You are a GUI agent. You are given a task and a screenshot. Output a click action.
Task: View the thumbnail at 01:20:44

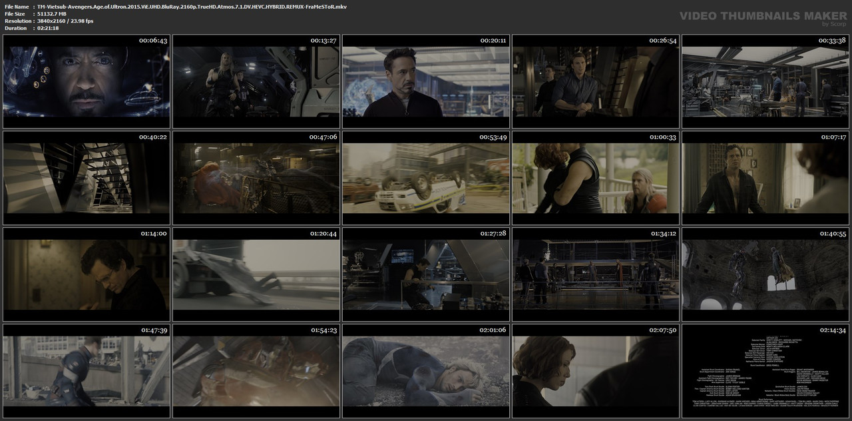pos(256,274)
